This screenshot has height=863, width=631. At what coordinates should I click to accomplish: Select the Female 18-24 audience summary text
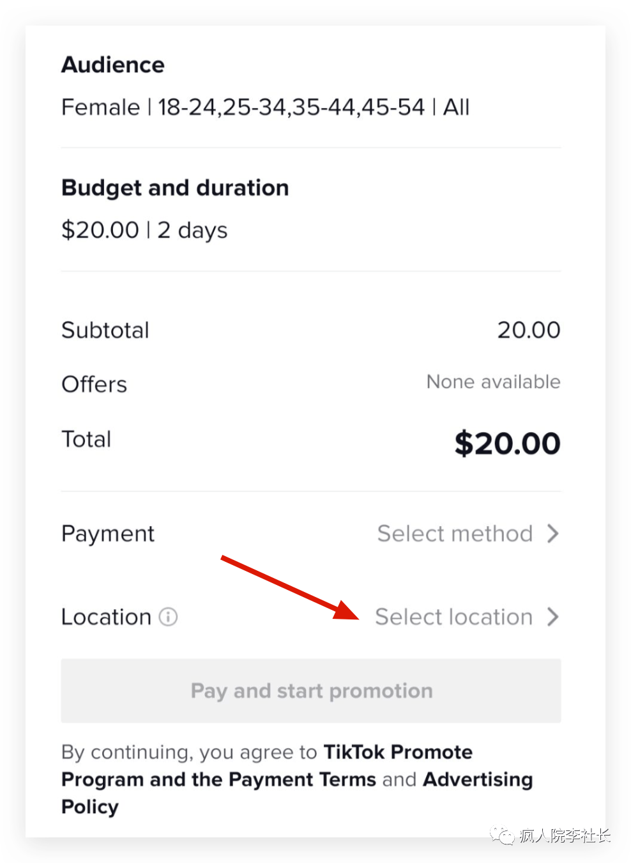coord(265,107)
